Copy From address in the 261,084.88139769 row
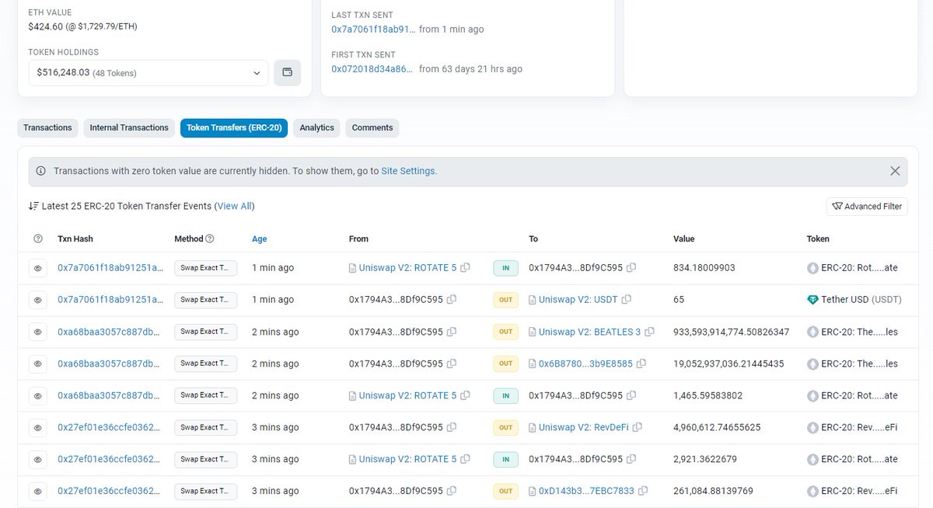 pyautogui.click(x=452, y=491)
